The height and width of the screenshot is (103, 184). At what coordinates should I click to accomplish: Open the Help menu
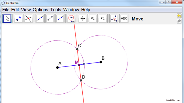(86, 10)
